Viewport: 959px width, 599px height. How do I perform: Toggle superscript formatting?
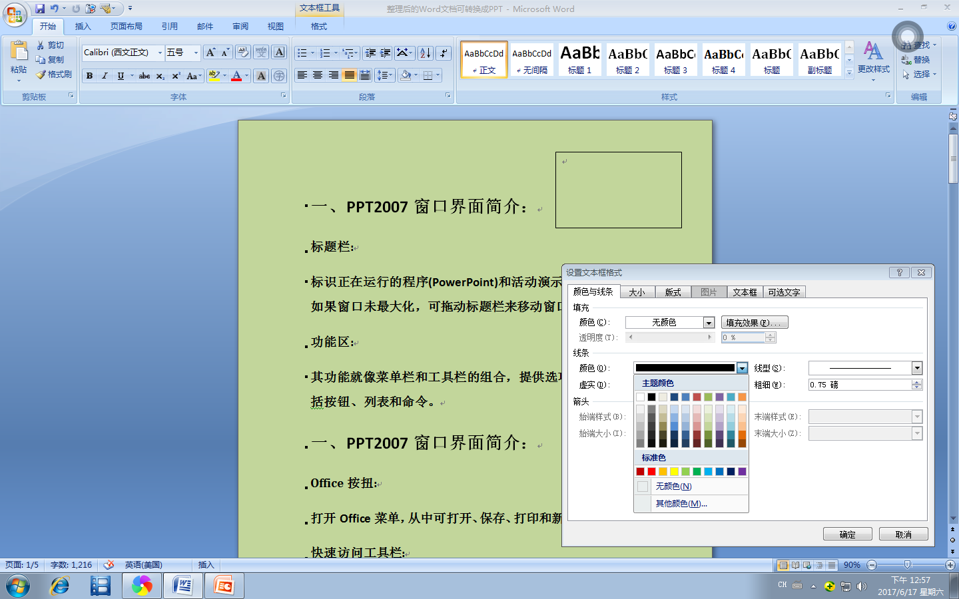(176, 75)
